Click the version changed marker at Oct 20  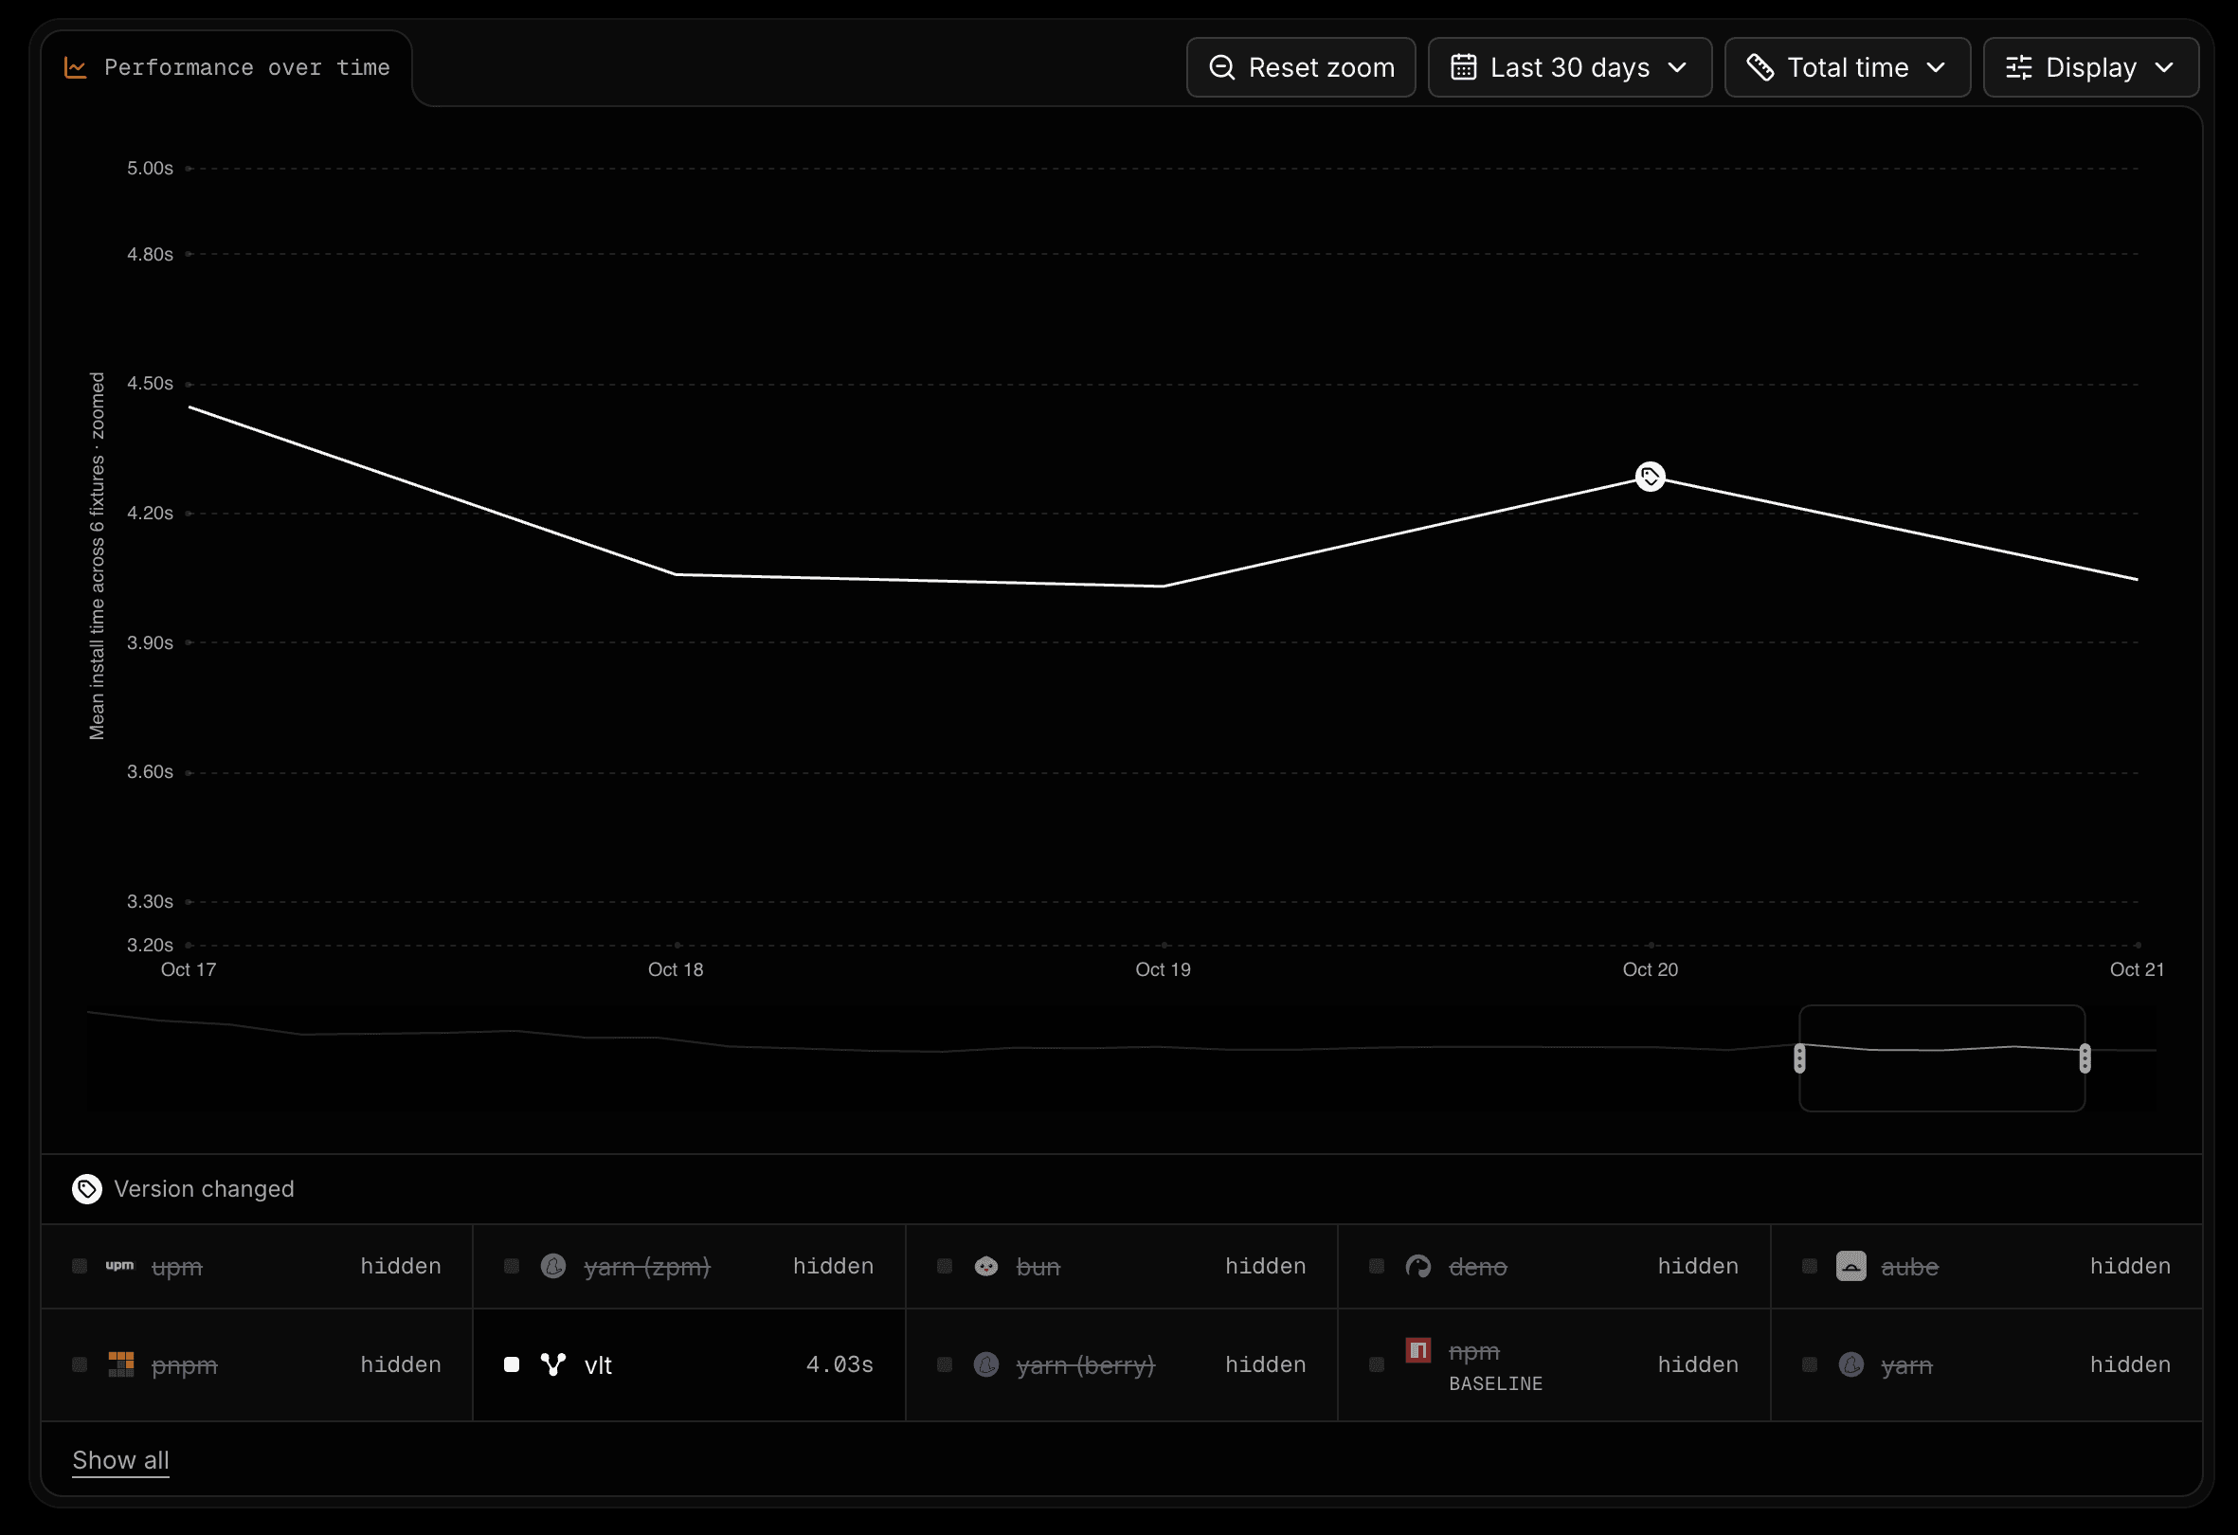1651,477
